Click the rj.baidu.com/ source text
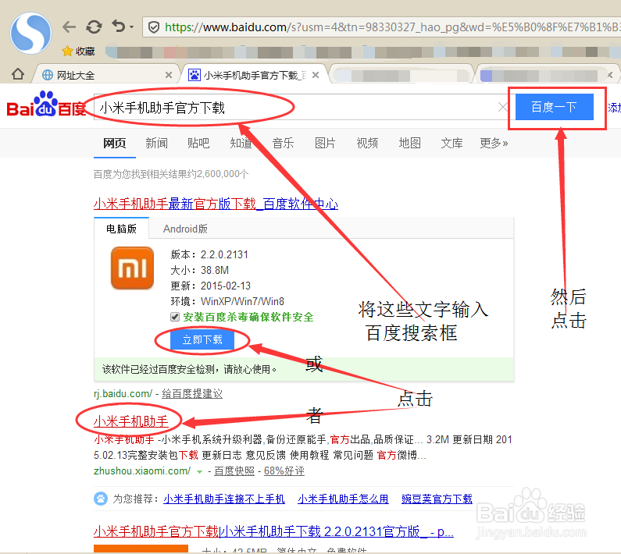The width and height of the screenshot is (621, 554). point(123,394)
